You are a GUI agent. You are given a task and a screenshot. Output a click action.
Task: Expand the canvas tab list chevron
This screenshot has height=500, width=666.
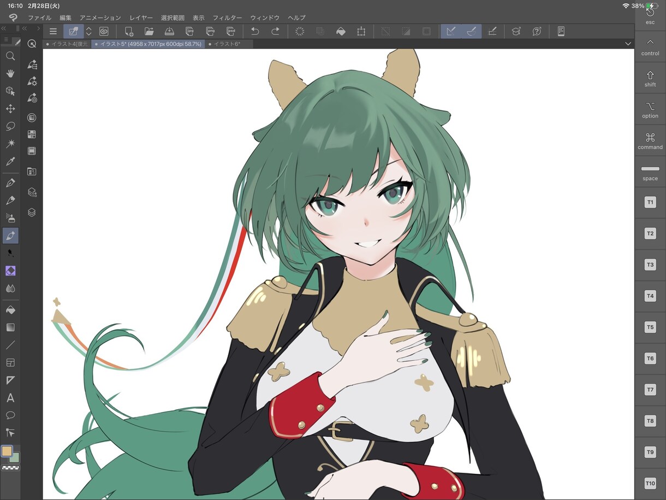628,44
